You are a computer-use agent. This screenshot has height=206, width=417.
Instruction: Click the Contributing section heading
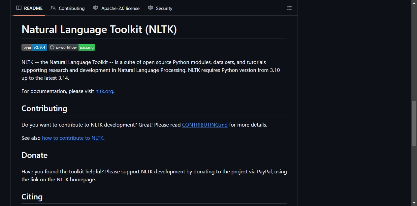pos(44,108)
